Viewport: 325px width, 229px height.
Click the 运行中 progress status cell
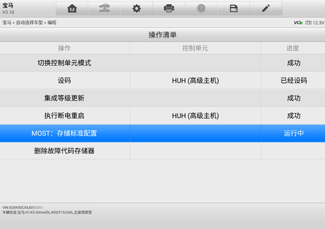tap(293, 133)
